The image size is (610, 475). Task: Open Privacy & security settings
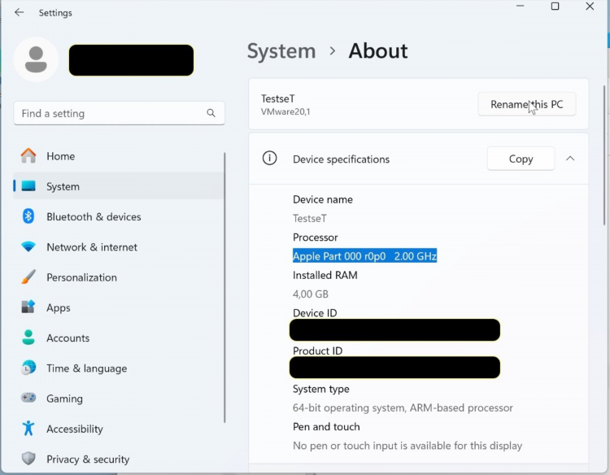tap(119, 459)
